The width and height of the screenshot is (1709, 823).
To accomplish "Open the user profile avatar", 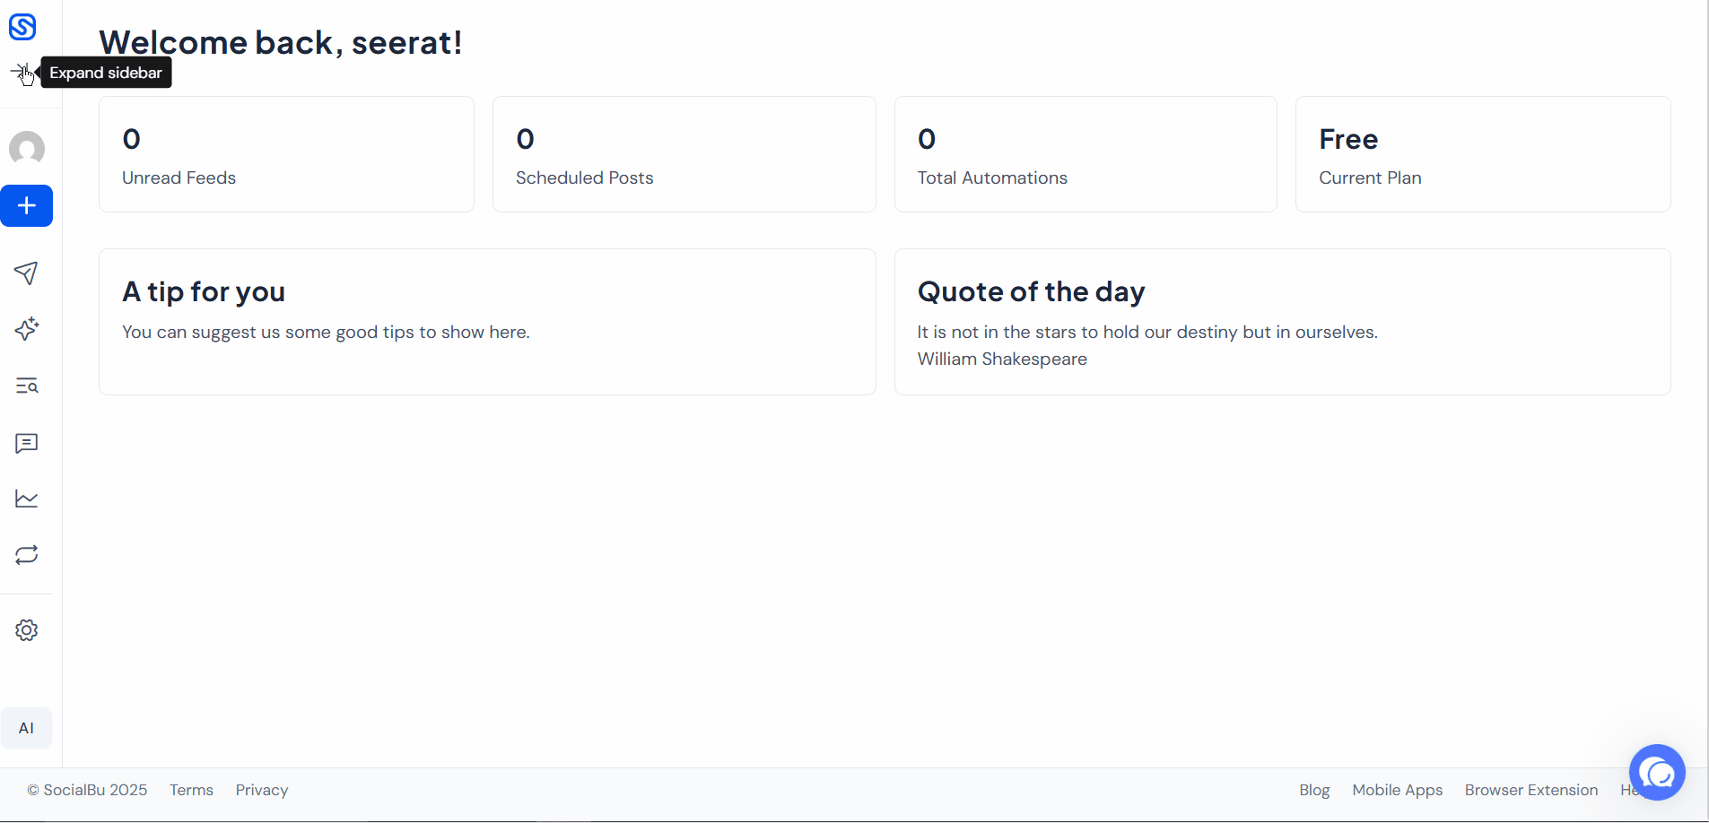I will tap(27, 148).
